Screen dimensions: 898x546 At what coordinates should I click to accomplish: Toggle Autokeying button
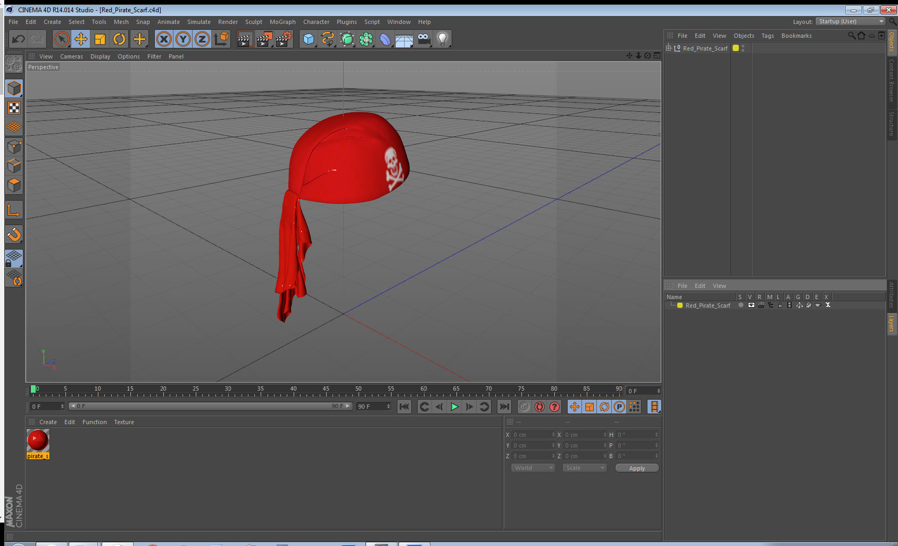(x=539, y=407)
